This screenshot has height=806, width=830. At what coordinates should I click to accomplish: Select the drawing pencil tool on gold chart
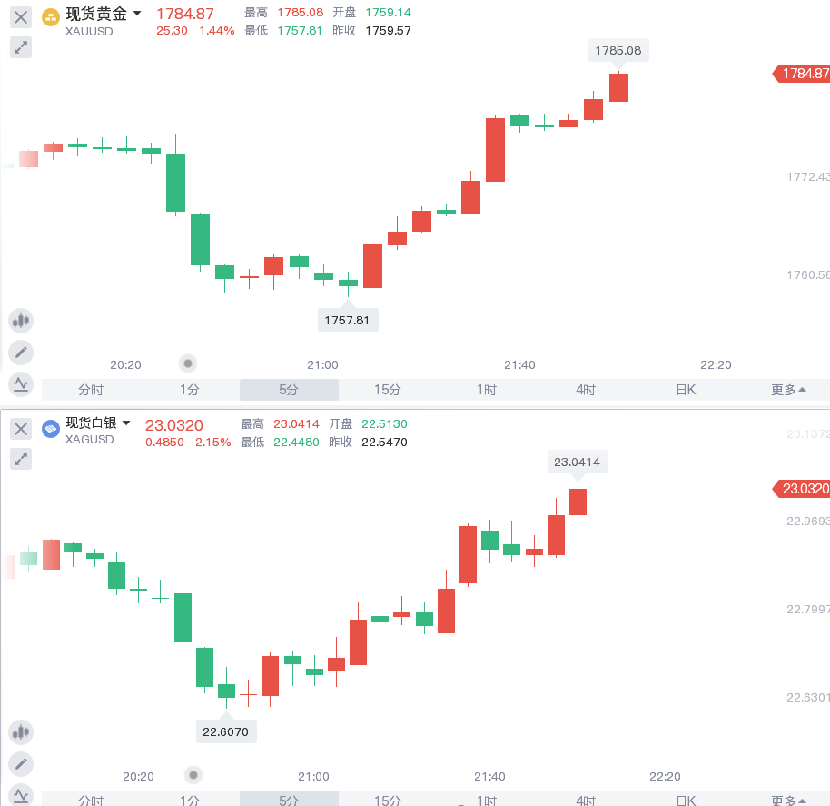click(21, 353)
